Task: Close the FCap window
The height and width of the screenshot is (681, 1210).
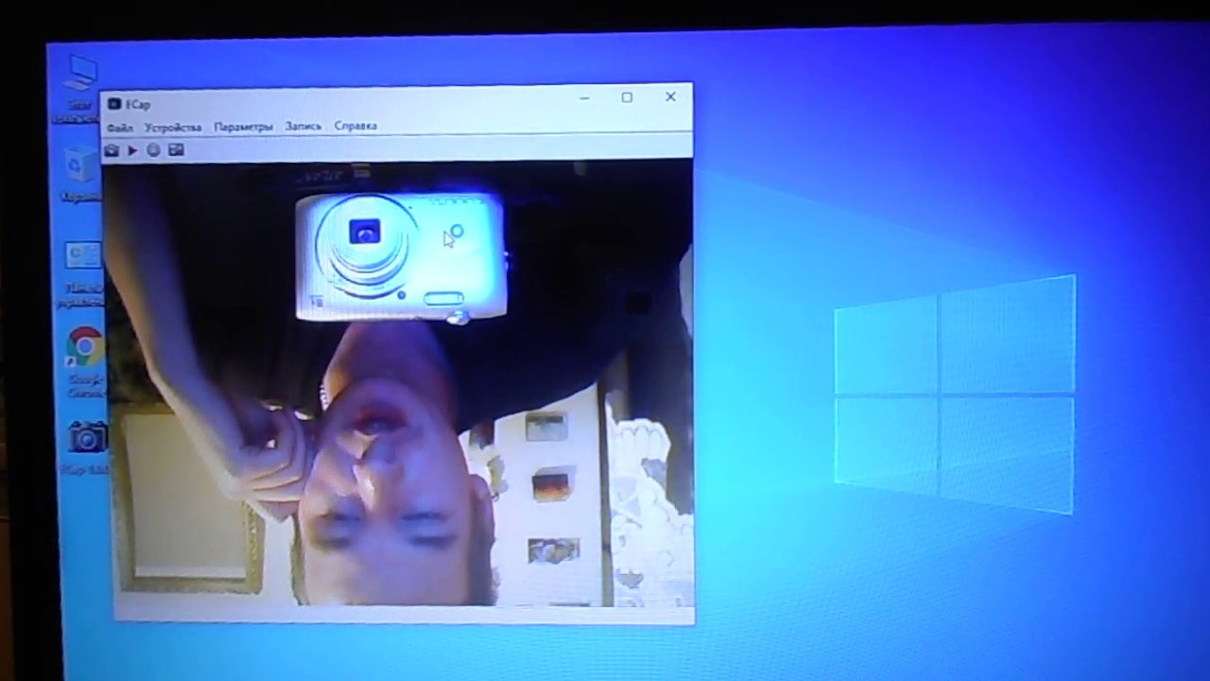Action: [x=670, y=96]
